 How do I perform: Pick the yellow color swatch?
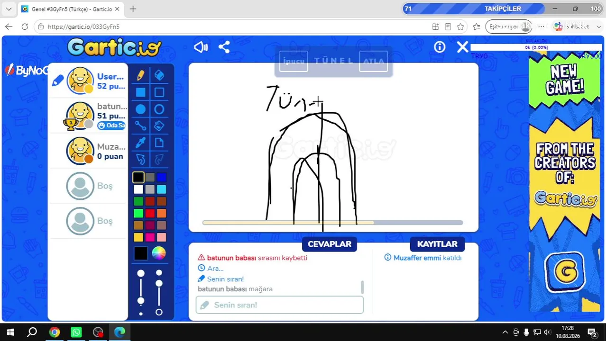138,237
